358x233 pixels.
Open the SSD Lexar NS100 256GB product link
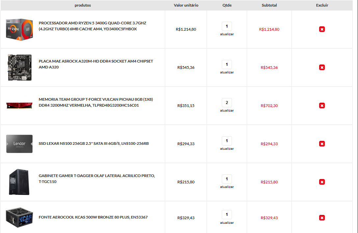click(x=93, y=143)
